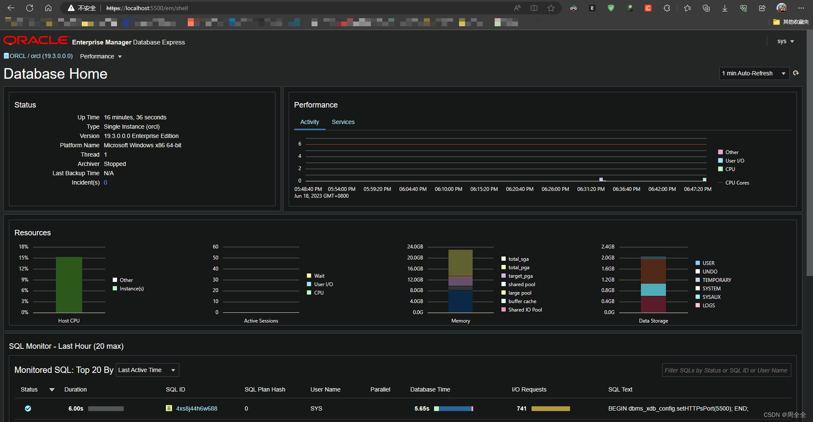813x422 pixels.
Task: Toggle the buffer cache legend item
Action: click(x=519, y=301)
